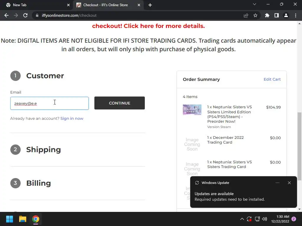Click Version Steam text
The image size is (302, 226).
point(219,127)
